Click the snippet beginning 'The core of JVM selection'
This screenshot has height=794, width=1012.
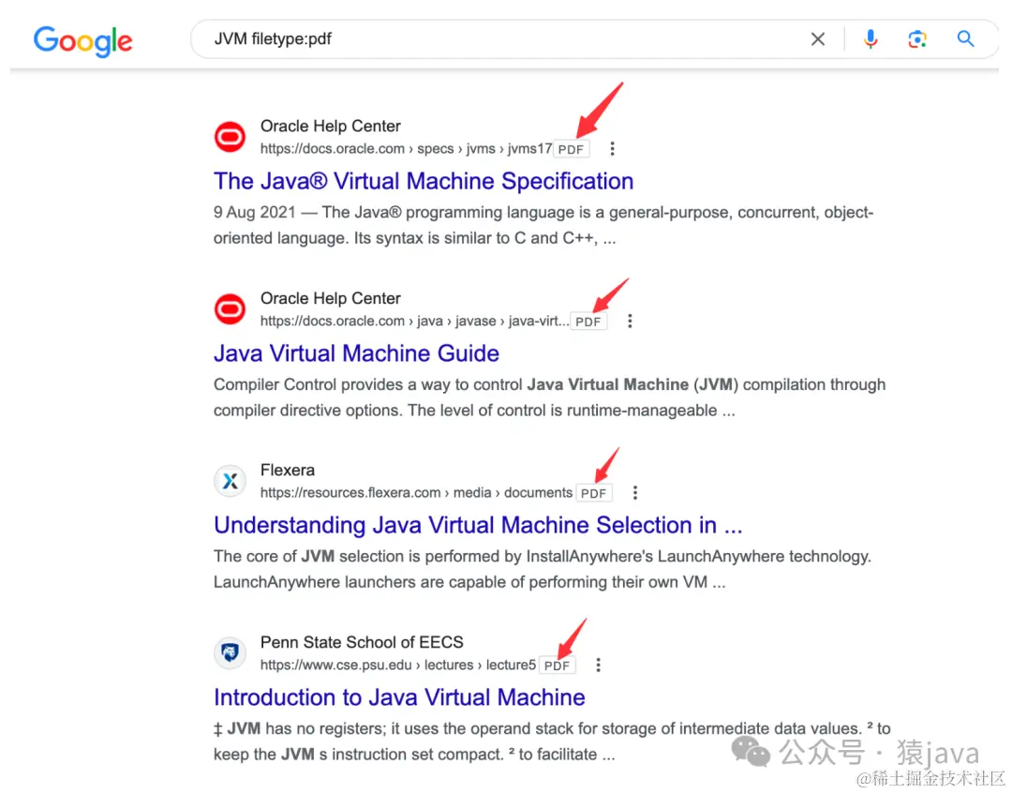[x=543, y=569]
